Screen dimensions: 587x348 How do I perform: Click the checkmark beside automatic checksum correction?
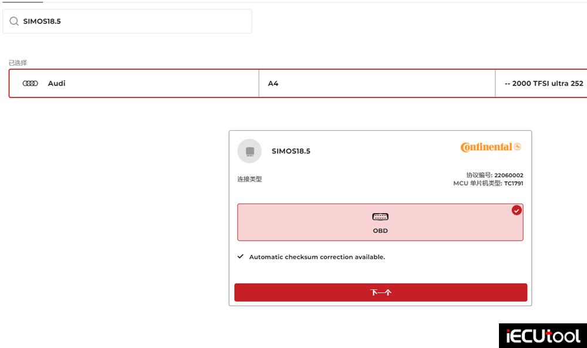click(241, 257)
